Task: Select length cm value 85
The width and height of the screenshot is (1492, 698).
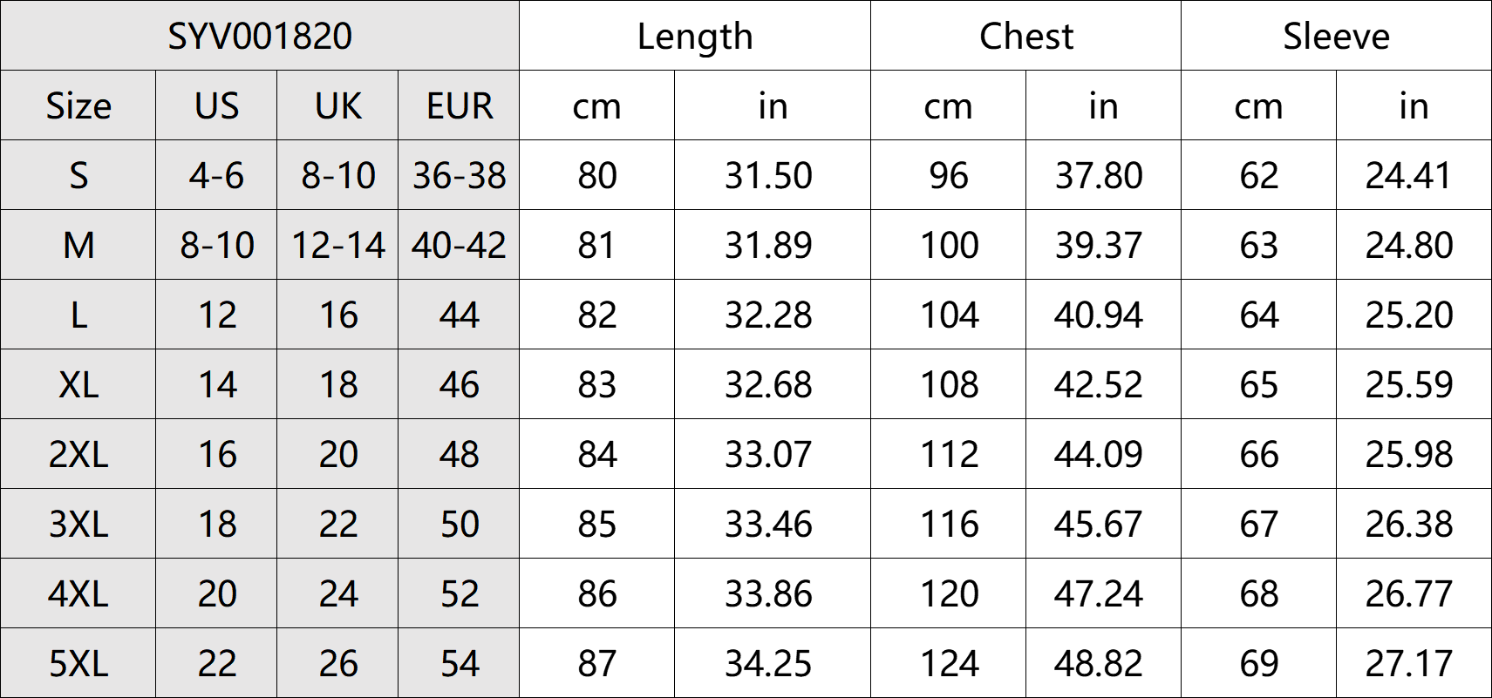Action: pos(596,525)
